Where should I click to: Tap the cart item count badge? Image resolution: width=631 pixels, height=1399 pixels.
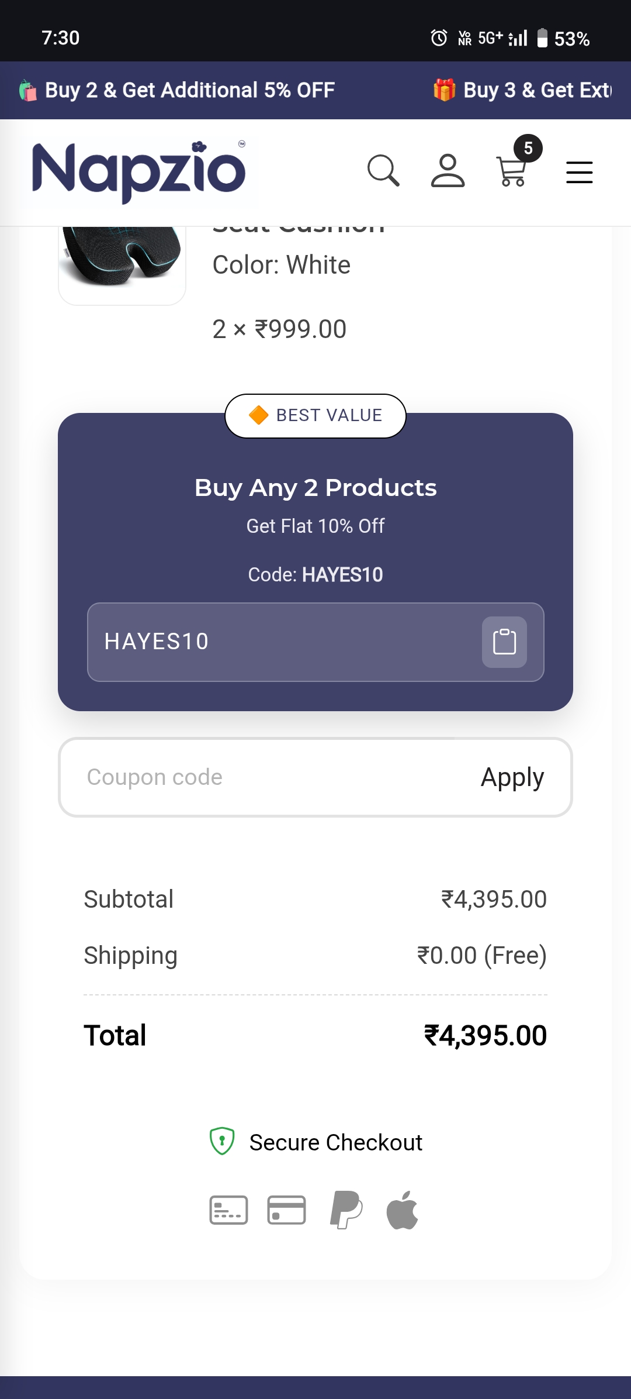click(528, 149)
